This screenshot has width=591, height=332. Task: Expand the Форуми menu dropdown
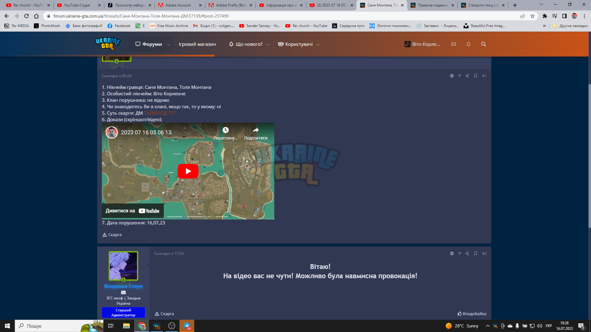click(169, 45)
